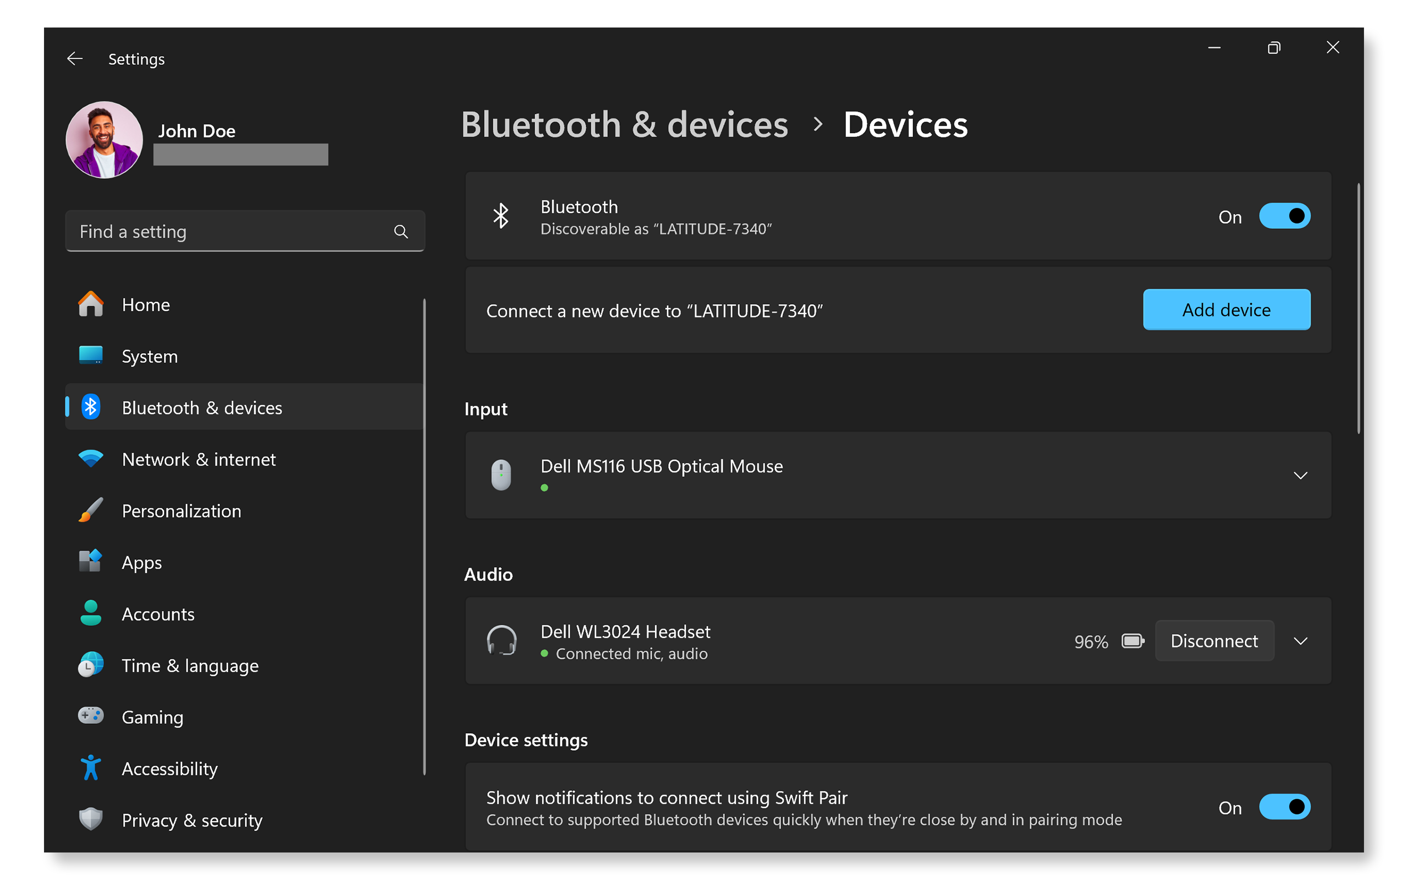The image size is (1408, 880).
Task: Click the search settings input field
Action: click(x=242, y=231)
